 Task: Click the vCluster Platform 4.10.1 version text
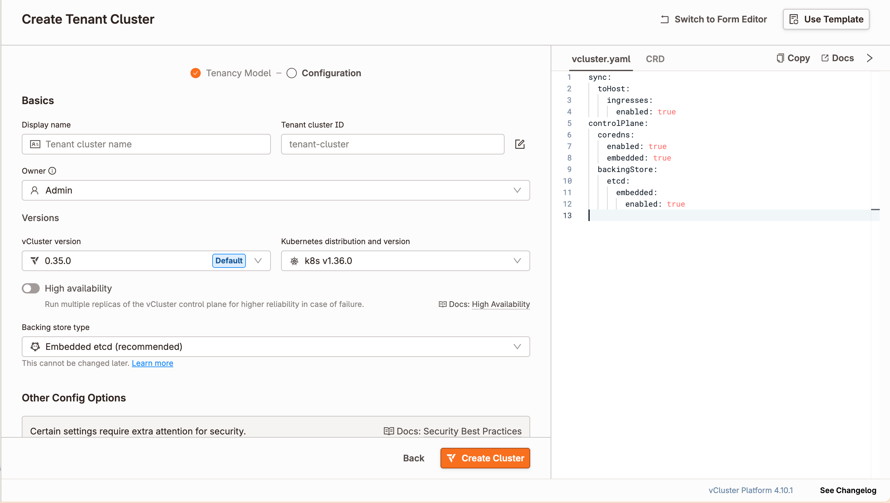(x=750, y=490)
